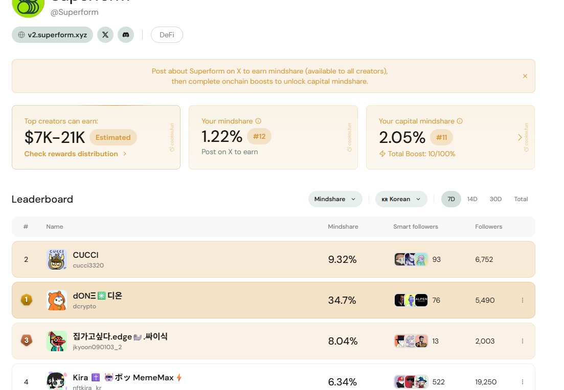Open the Mindshare sort dropdown
The width and height of the screenshot is (564, 390).
[335, 199]
